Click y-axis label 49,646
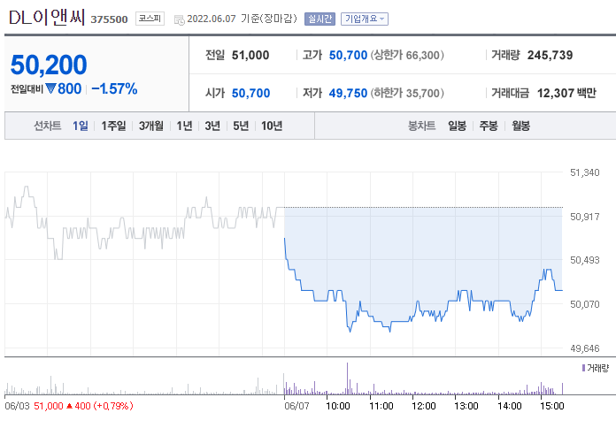This screenshot has height=428, width=616. (584, 348)
